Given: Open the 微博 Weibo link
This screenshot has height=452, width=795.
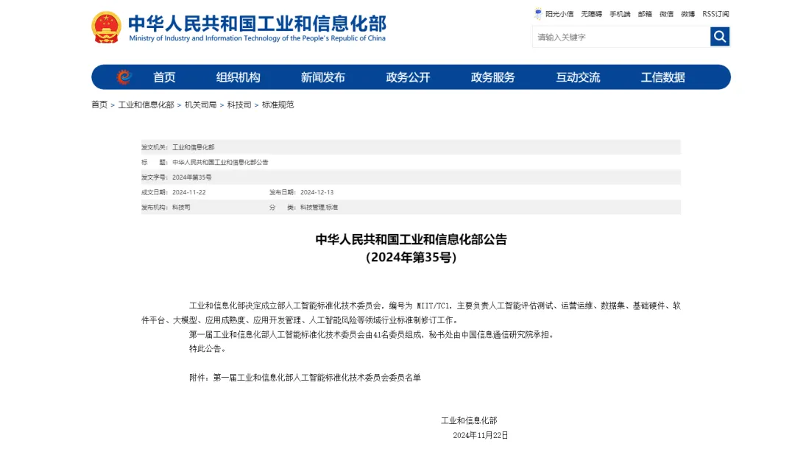Looking at the screenshot, I should click(x=686, y=13).
